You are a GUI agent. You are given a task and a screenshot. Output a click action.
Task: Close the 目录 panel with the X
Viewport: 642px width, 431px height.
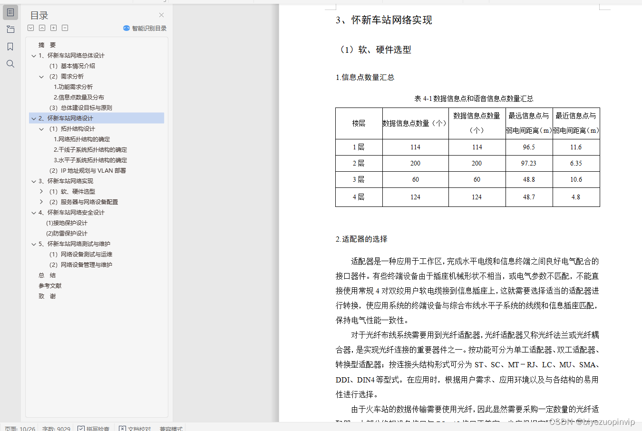coord(161,15)
